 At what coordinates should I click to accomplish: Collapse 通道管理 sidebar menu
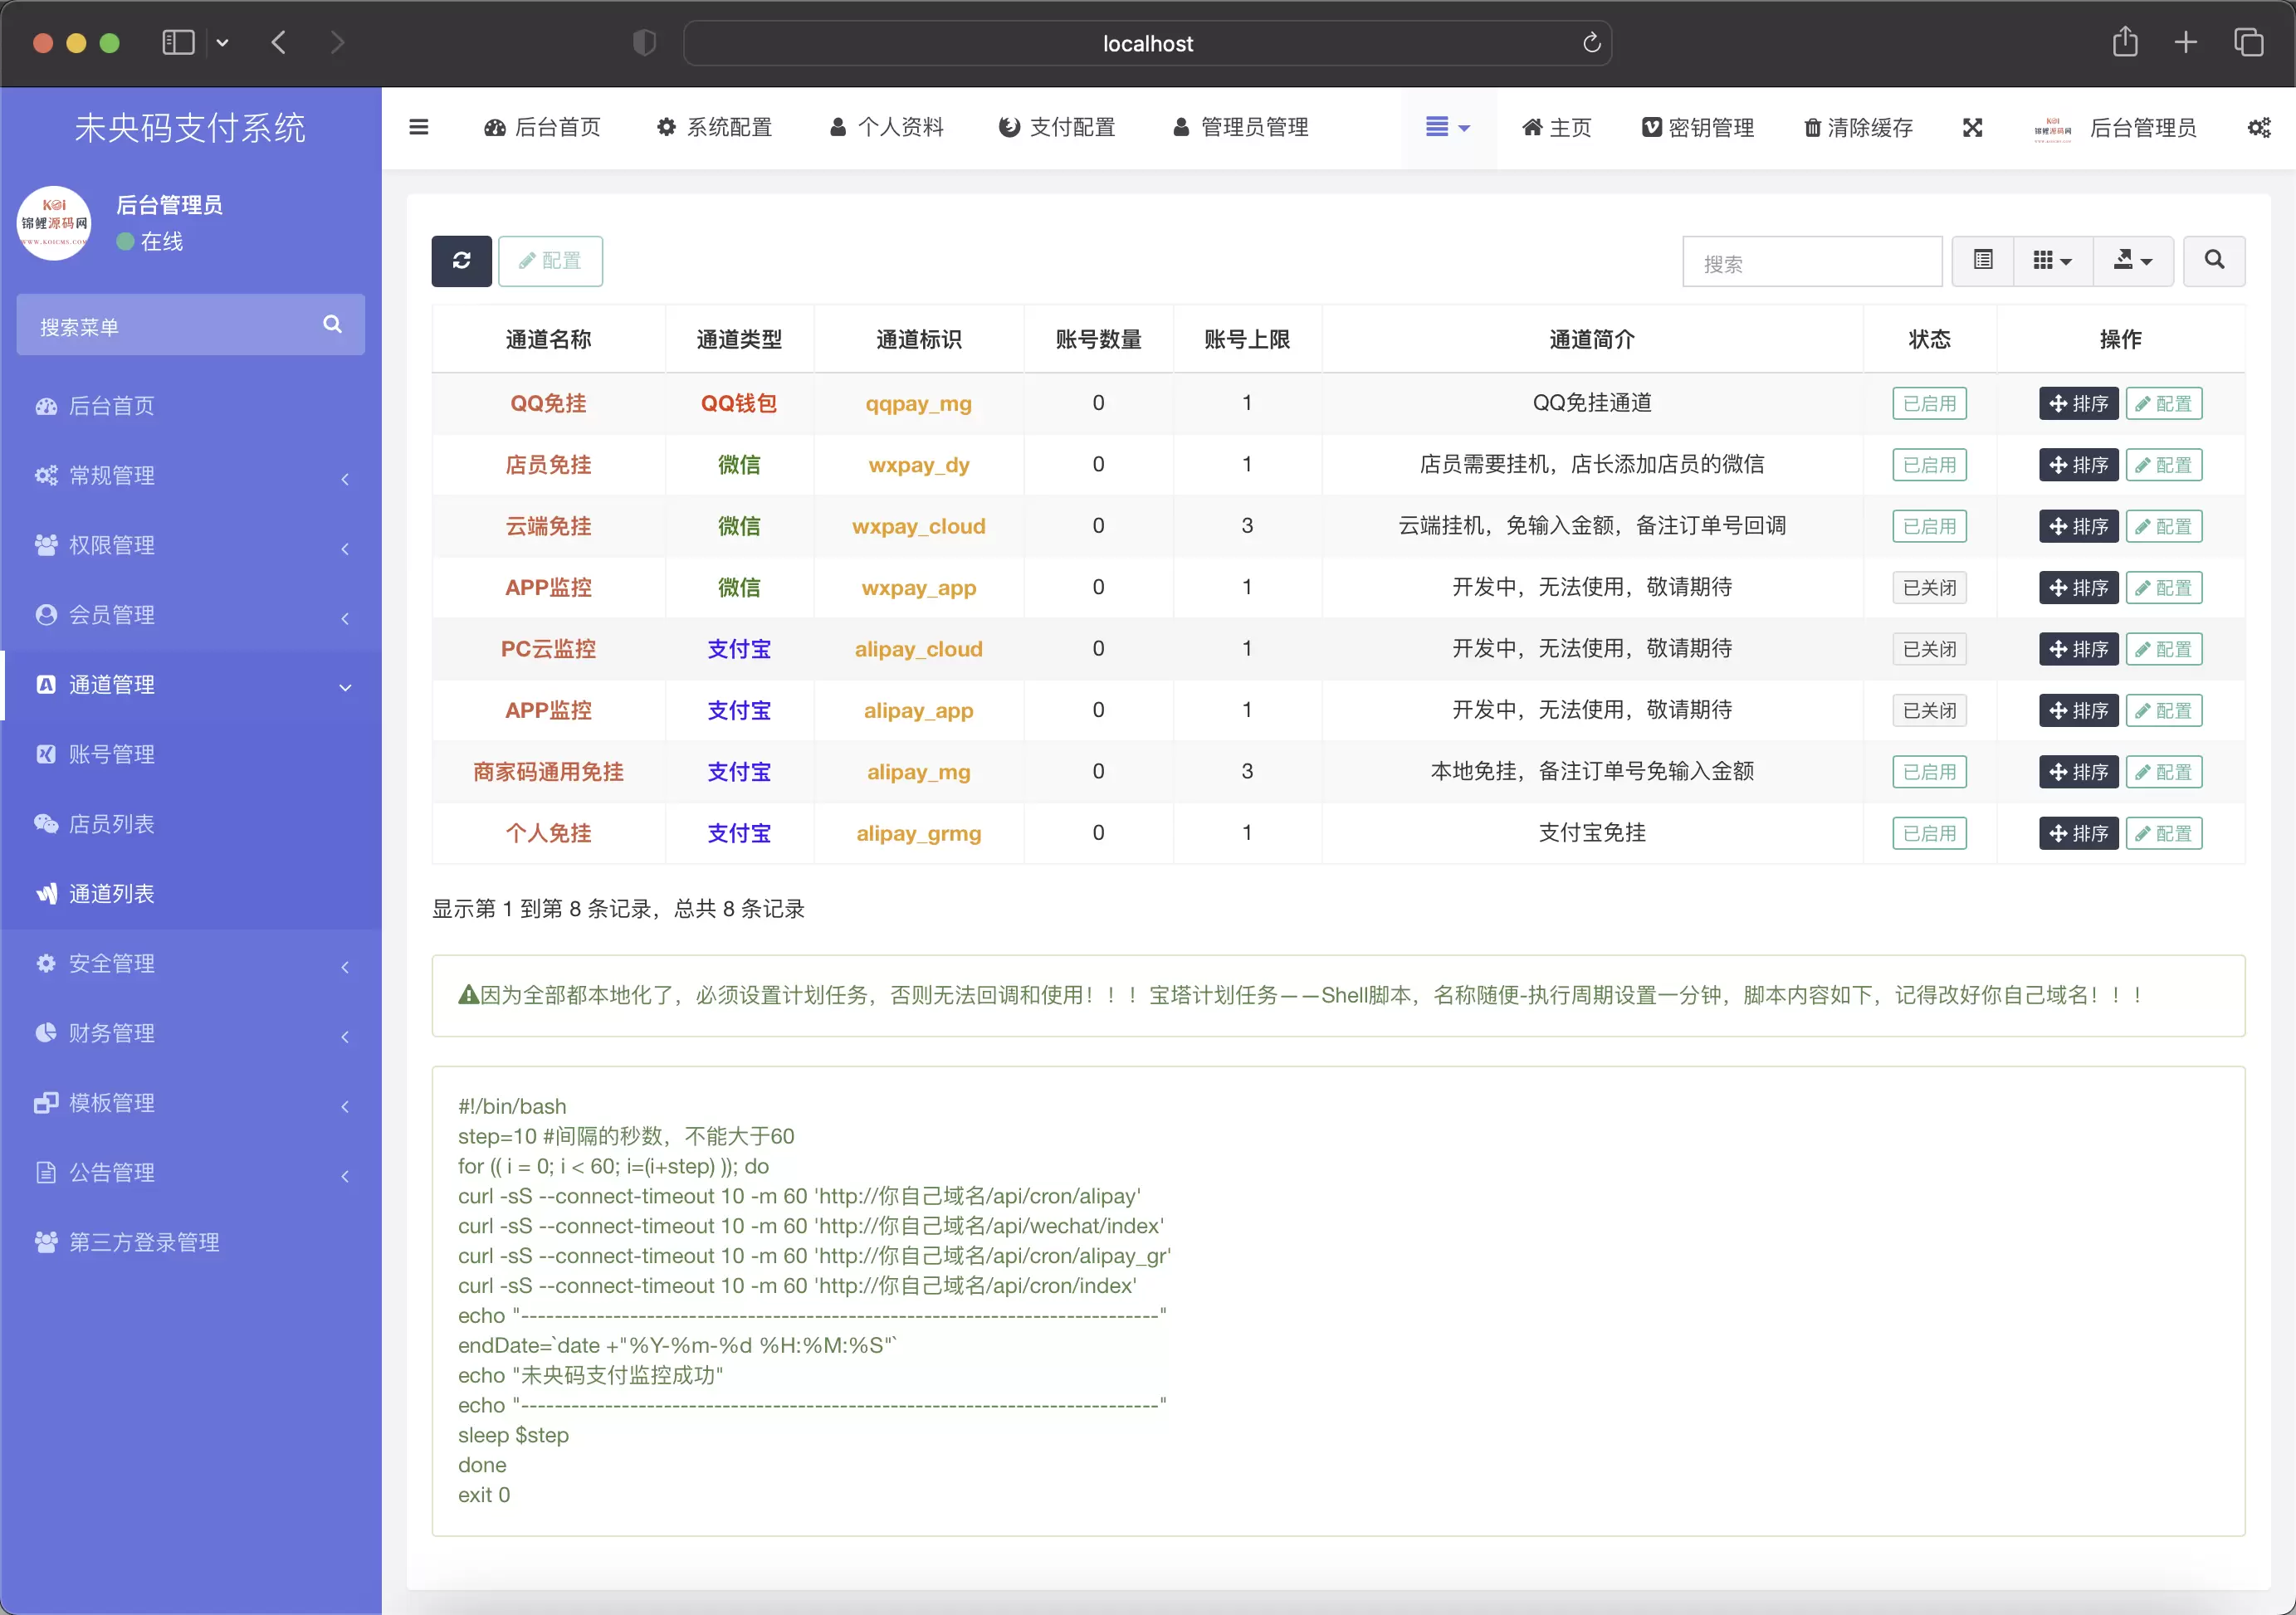[191, 685]
